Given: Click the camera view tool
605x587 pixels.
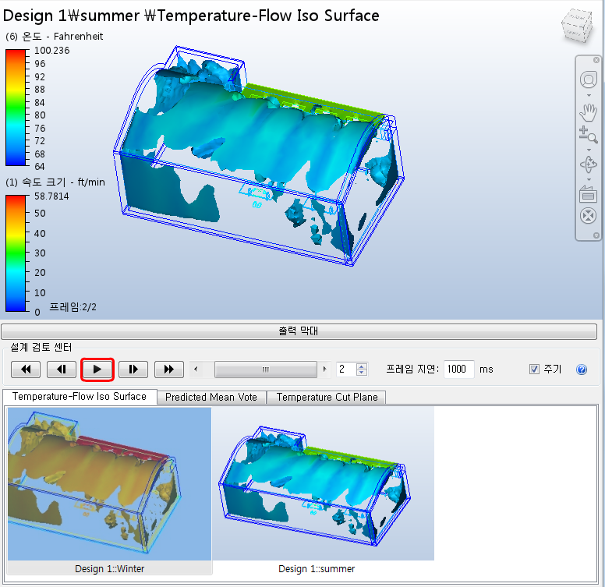Looking at the screenshot, I should (x=588, y=194).
